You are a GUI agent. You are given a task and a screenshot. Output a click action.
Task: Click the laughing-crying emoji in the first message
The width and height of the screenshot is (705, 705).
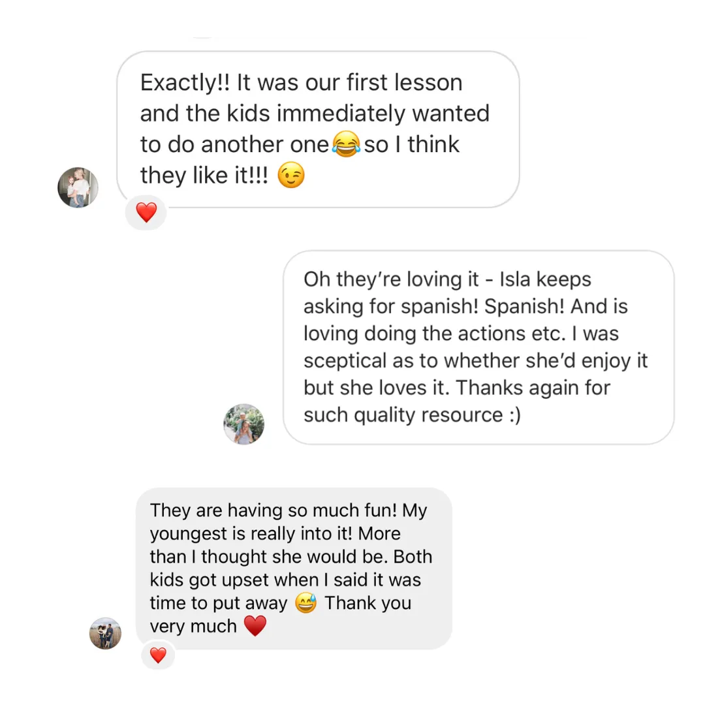[346, 144]
